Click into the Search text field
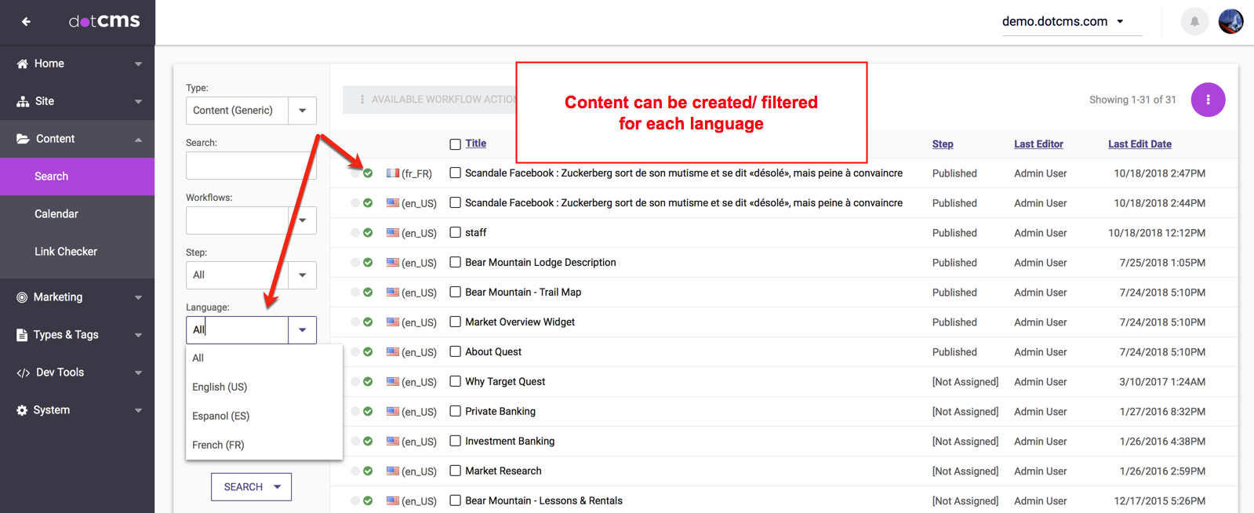This screenshot has width=1254, height=513. (249, 166)
